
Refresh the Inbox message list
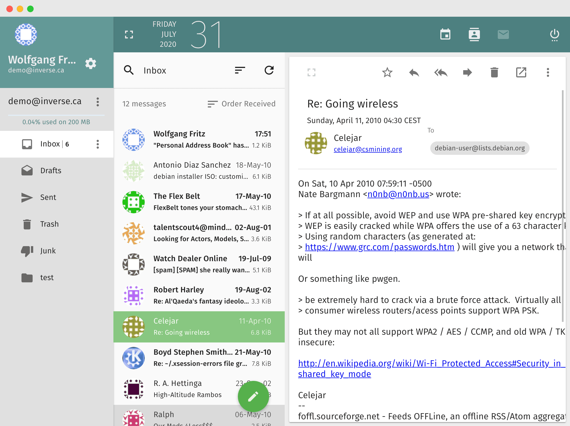click(x=269, y=70)
